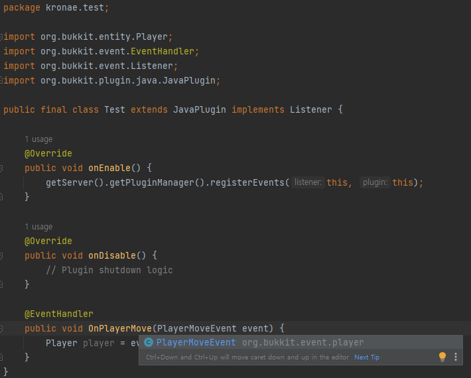Click PlayerMoveEvent parameter type in OnPlayerMove signature
The image size is (471, 378).
pos(197,328)
